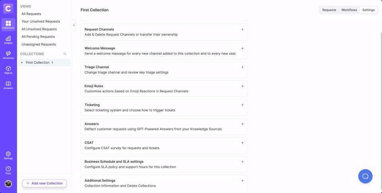The height and width of the screenshot is (193, 382).
Task: Search collections with magnifier icon
Action: (x=65, y=54)
